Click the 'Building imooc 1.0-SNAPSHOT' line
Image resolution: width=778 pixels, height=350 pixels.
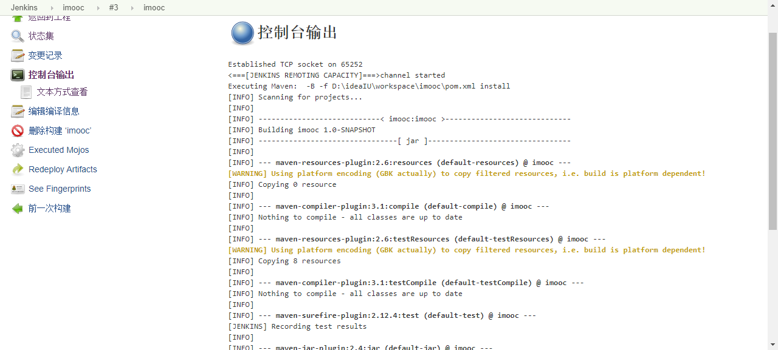pyautogui.click(x=301, y=130)
